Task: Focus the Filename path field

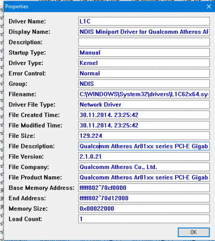Action: coord(144,94)
